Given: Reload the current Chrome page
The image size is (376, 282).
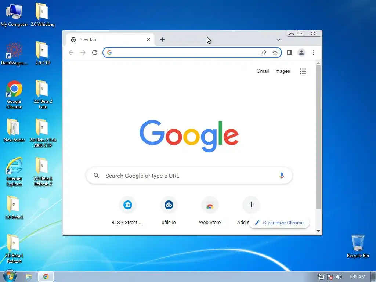Looking at the screenshot, I should 95,53.
